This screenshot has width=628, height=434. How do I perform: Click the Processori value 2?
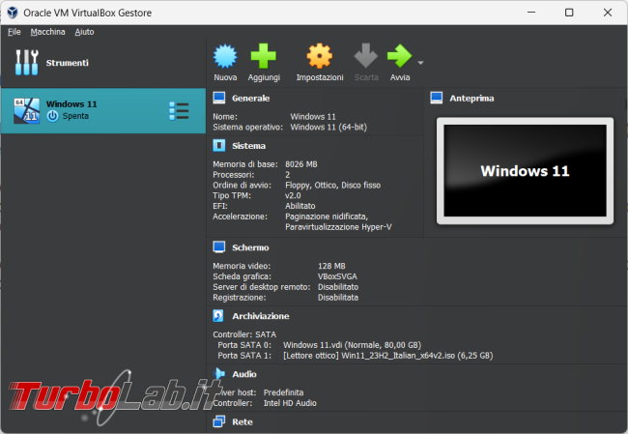click(x=288, y=175)
